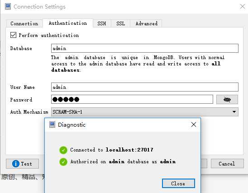Click into the User Name field

[145, 87]
